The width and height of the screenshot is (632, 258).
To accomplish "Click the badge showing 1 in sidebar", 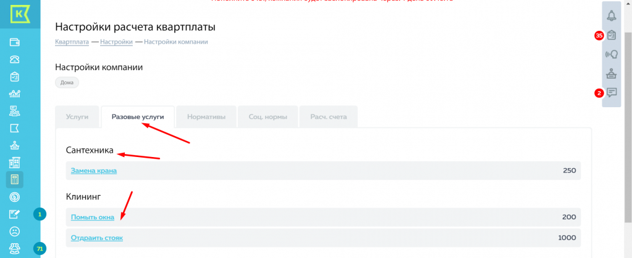I will [x=40, y=215].
